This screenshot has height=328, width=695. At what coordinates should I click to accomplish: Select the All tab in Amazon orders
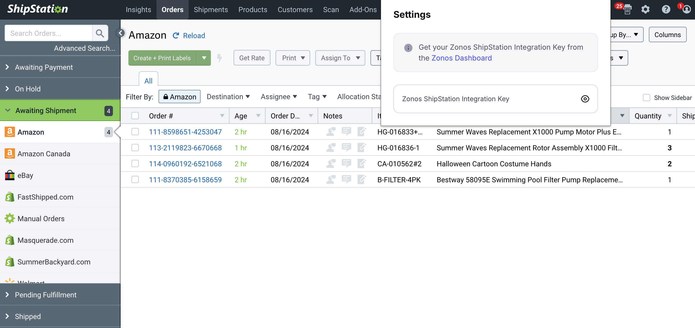pos(148,80)
